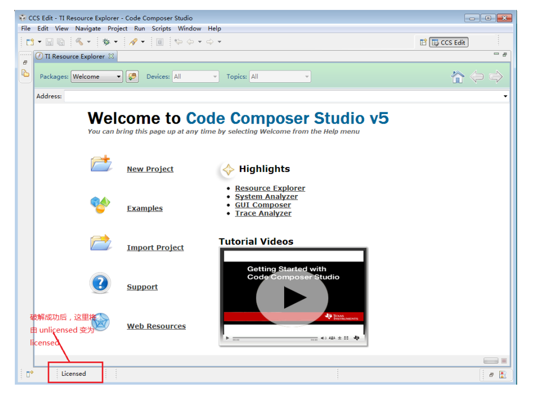Open the Import Project link

[156, 247]
